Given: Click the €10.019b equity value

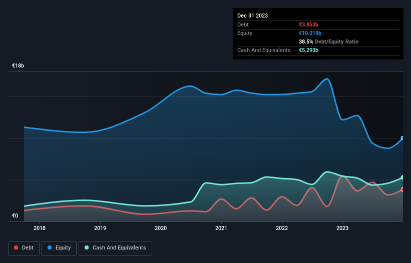Looking at the screenshot, I should coord(310,33).
